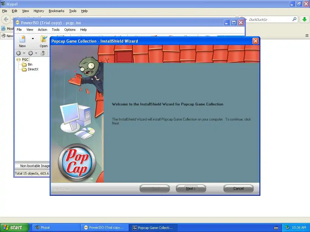The height and width of the screenshot is (232, 310).
Task: Cancel the Popcap Game Collection installer
Action: (x=239, y=188)
